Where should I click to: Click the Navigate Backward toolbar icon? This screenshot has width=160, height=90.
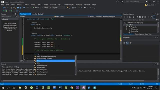click(x=4, y=8)
